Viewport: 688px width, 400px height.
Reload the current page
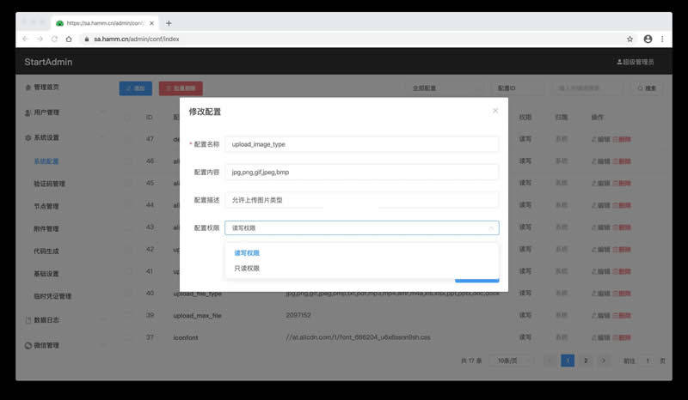click(54, 39)
